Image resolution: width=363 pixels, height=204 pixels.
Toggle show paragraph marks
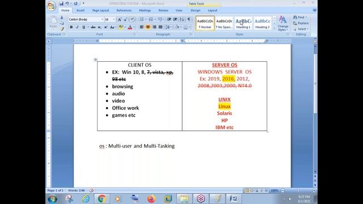coord(189,19)
